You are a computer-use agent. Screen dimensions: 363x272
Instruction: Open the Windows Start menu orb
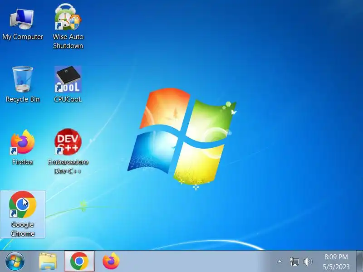point(15,262)
